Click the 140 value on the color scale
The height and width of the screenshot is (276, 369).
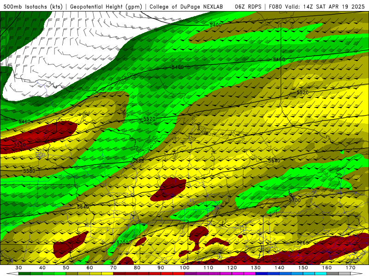(x=280, y=268)
